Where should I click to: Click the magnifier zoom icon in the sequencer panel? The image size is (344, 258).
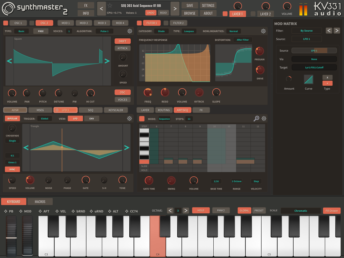(x=256, y=119)
